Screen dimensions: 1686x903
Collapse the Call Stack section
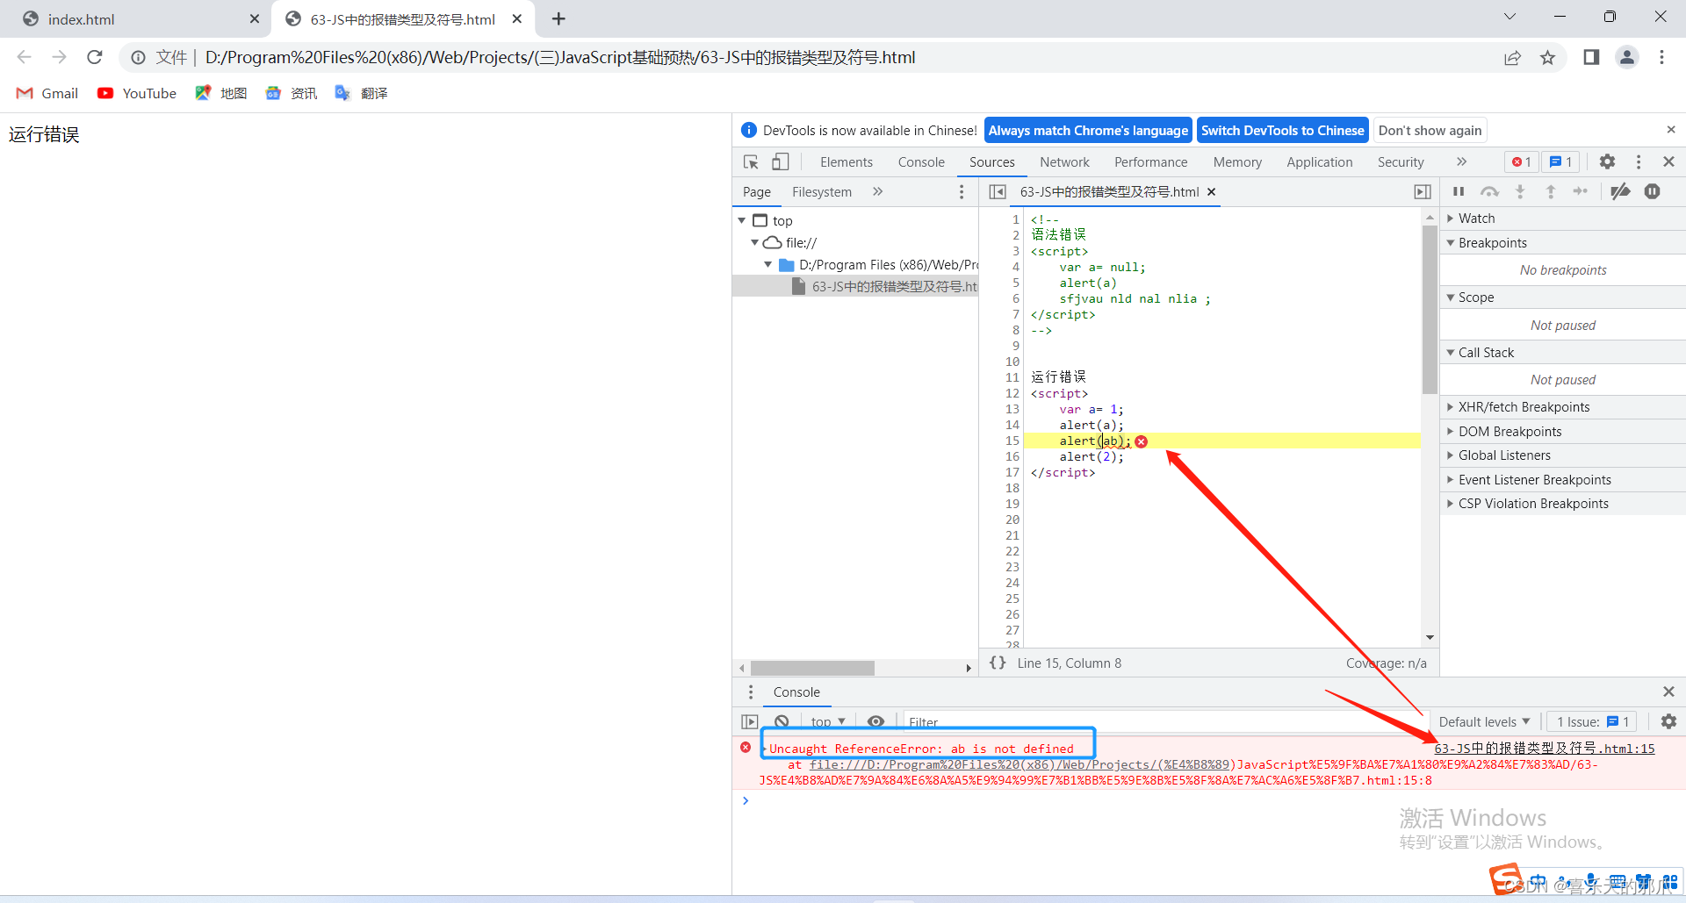point(1562,353)
